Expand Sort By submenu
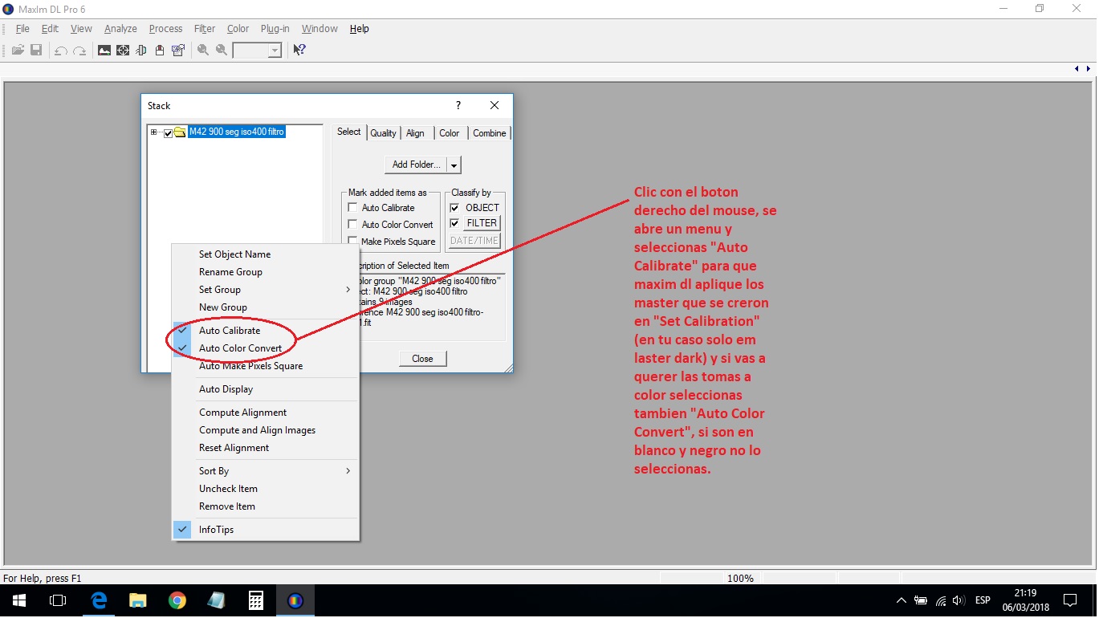 click(x=266, y=471)
